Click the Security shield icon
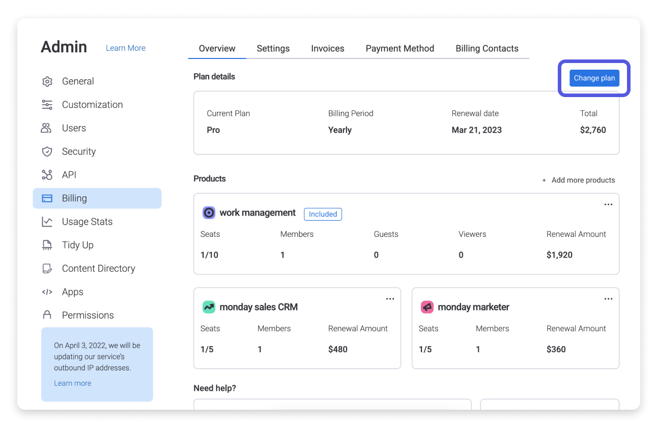The height and width of the screenshot is (428, 657). coord(47,151)
